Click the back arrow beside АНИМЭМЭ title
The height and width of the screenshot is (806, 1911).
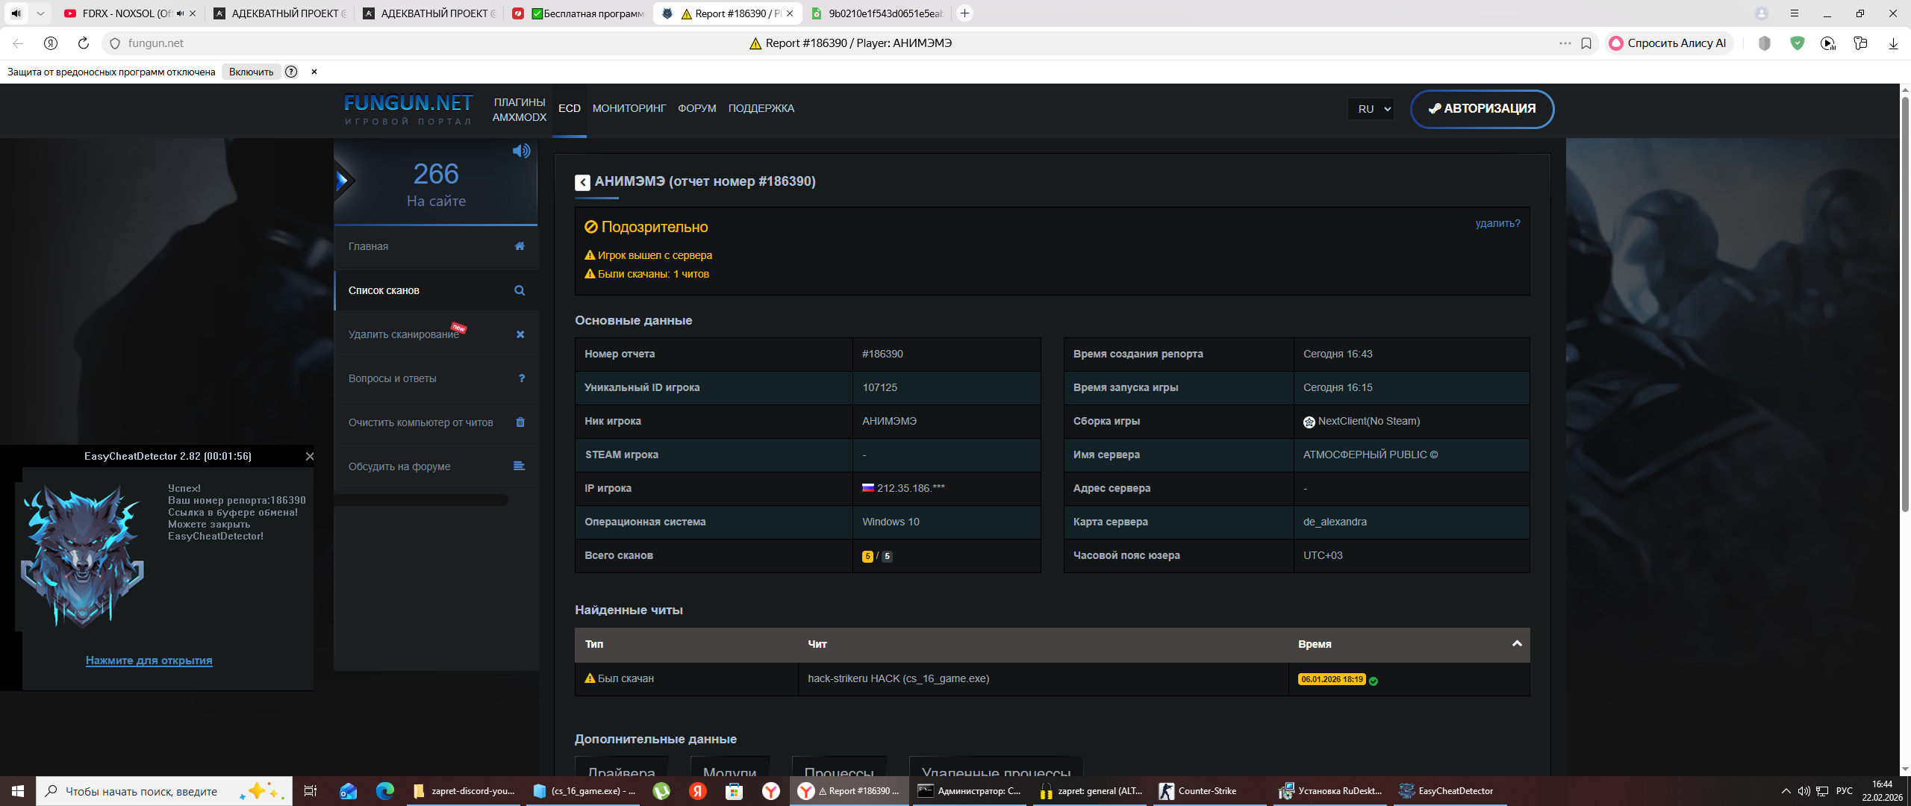[582, 183]
